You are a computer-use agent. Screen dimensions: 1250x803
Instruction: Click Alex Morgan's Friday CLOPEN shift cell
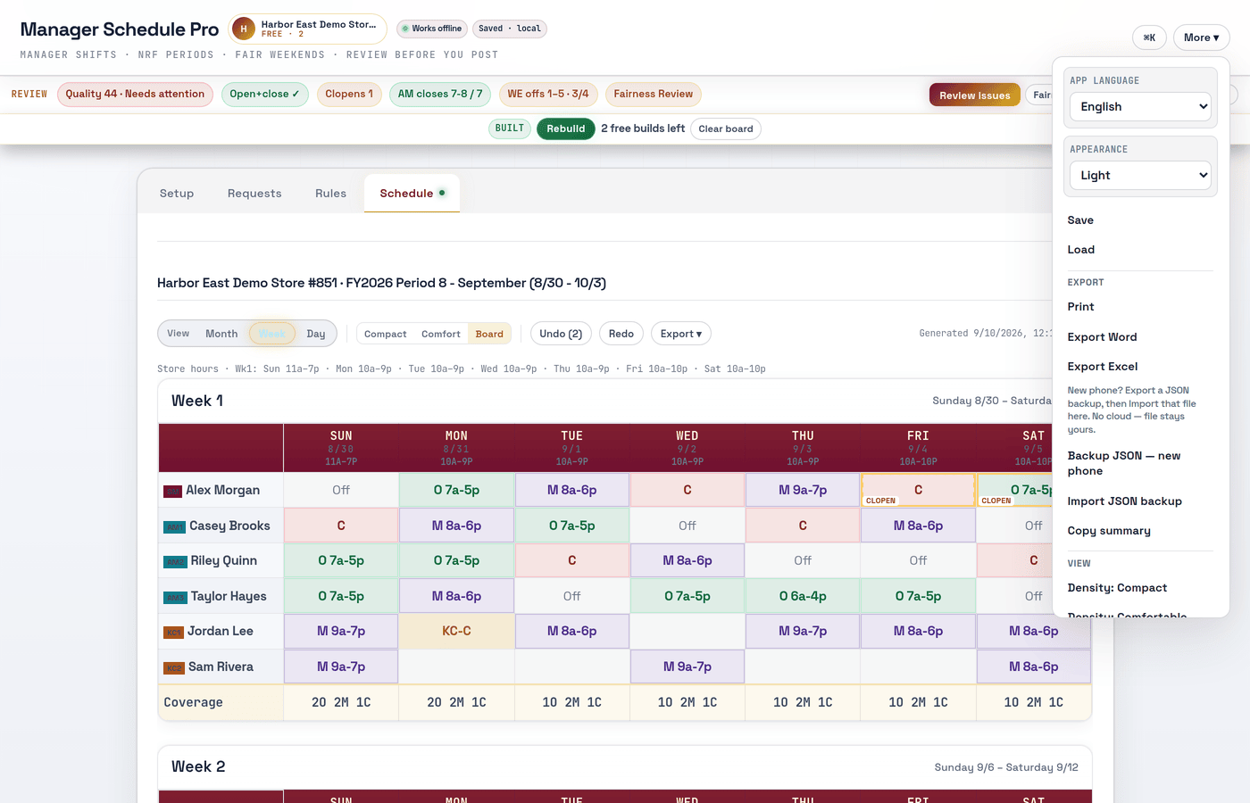(918, 490)
